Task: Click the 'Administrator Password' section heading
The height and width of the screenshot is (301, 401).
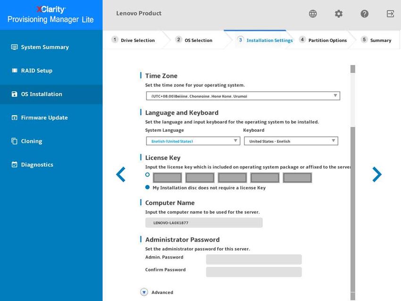Action: click(x=183, y=239)
